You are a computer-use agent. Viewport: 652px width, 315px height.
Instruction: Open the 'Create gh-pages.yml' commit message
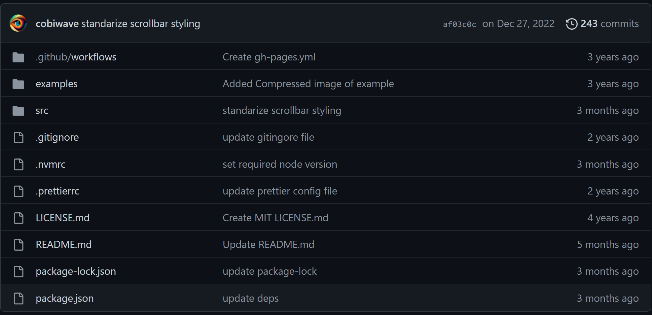269,57
